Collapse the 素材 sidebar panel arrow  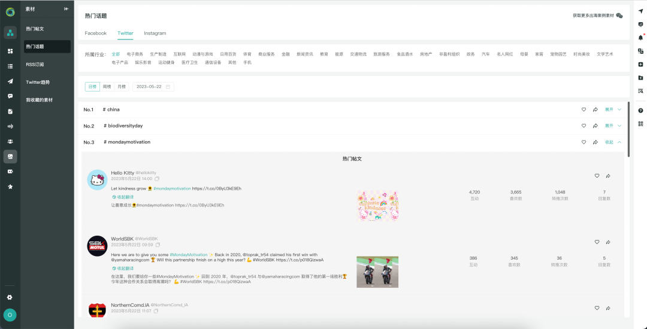[x=66, y=9]
